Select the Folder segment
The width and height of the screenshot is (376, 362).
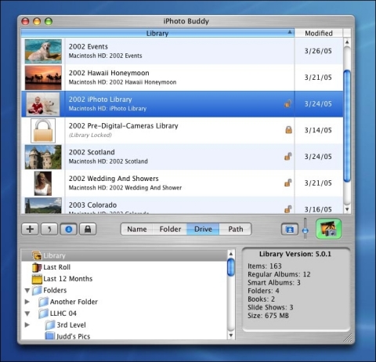170,229
